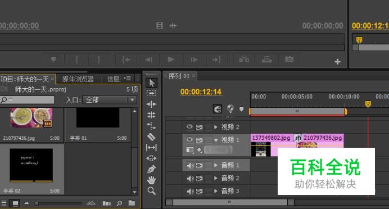Click the set Encore chapter marker icon
Screen dimensions: 389x209
coord(230,108)
